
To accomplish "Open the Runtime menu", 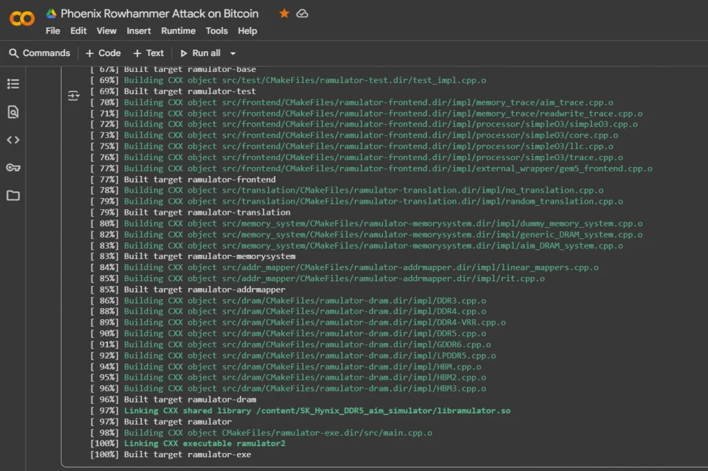I will (x=178, y=30).
